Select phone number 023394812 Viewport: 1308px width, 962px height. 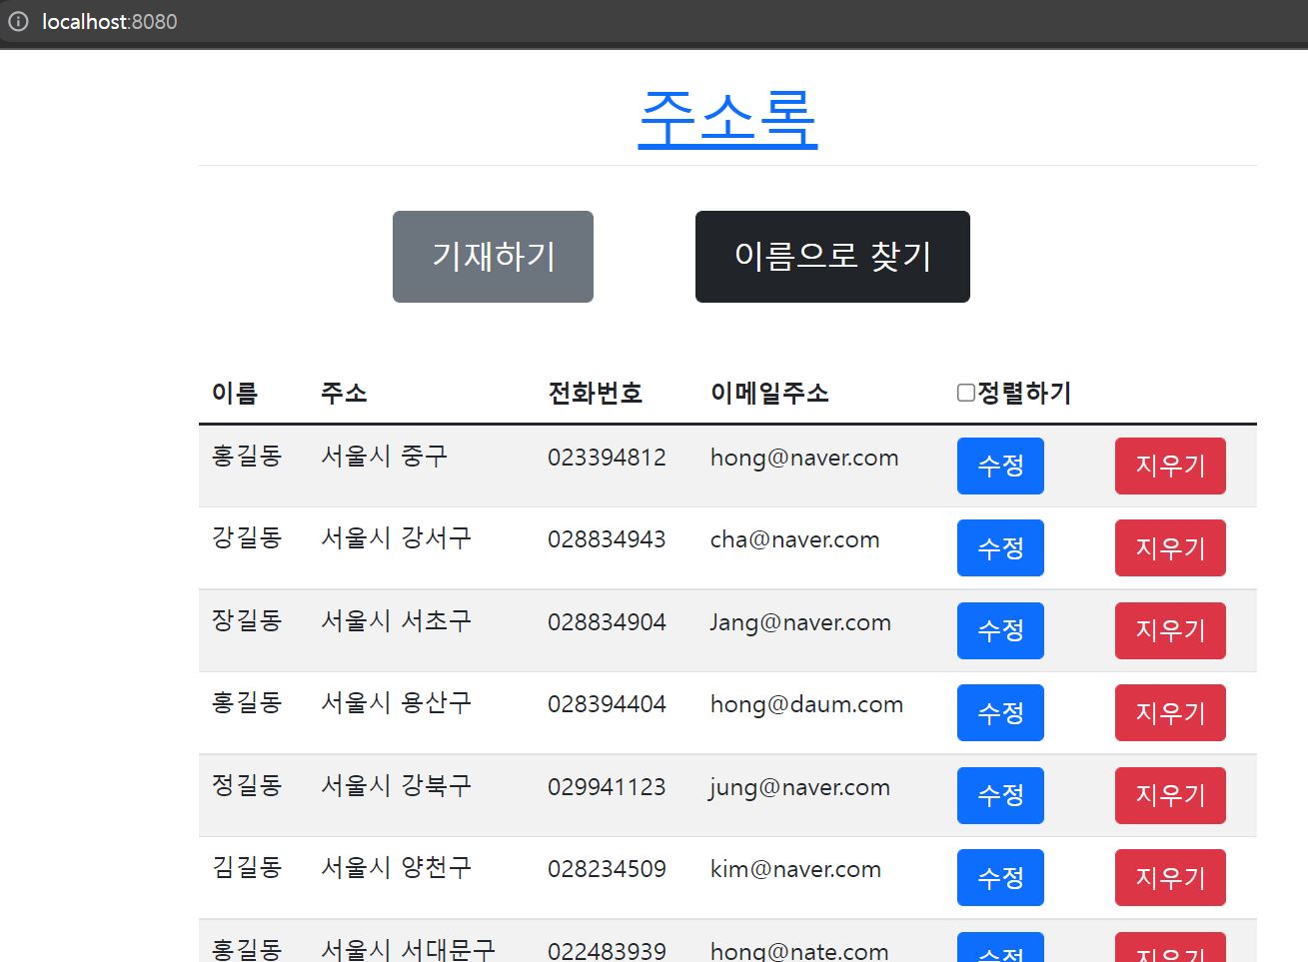click(607, 458)
